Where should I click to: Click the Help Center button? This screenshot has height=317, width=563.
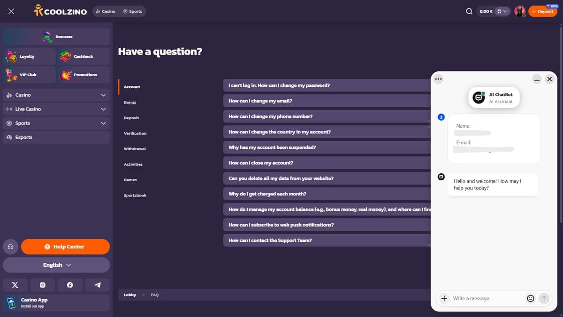[x=65, y=247]
